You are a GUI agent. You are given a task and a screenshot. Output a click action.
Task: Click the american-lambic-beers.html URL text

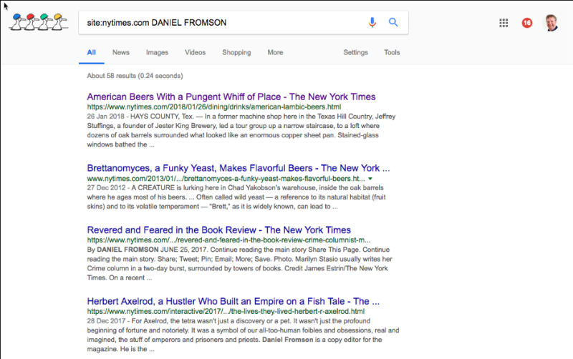213,107
